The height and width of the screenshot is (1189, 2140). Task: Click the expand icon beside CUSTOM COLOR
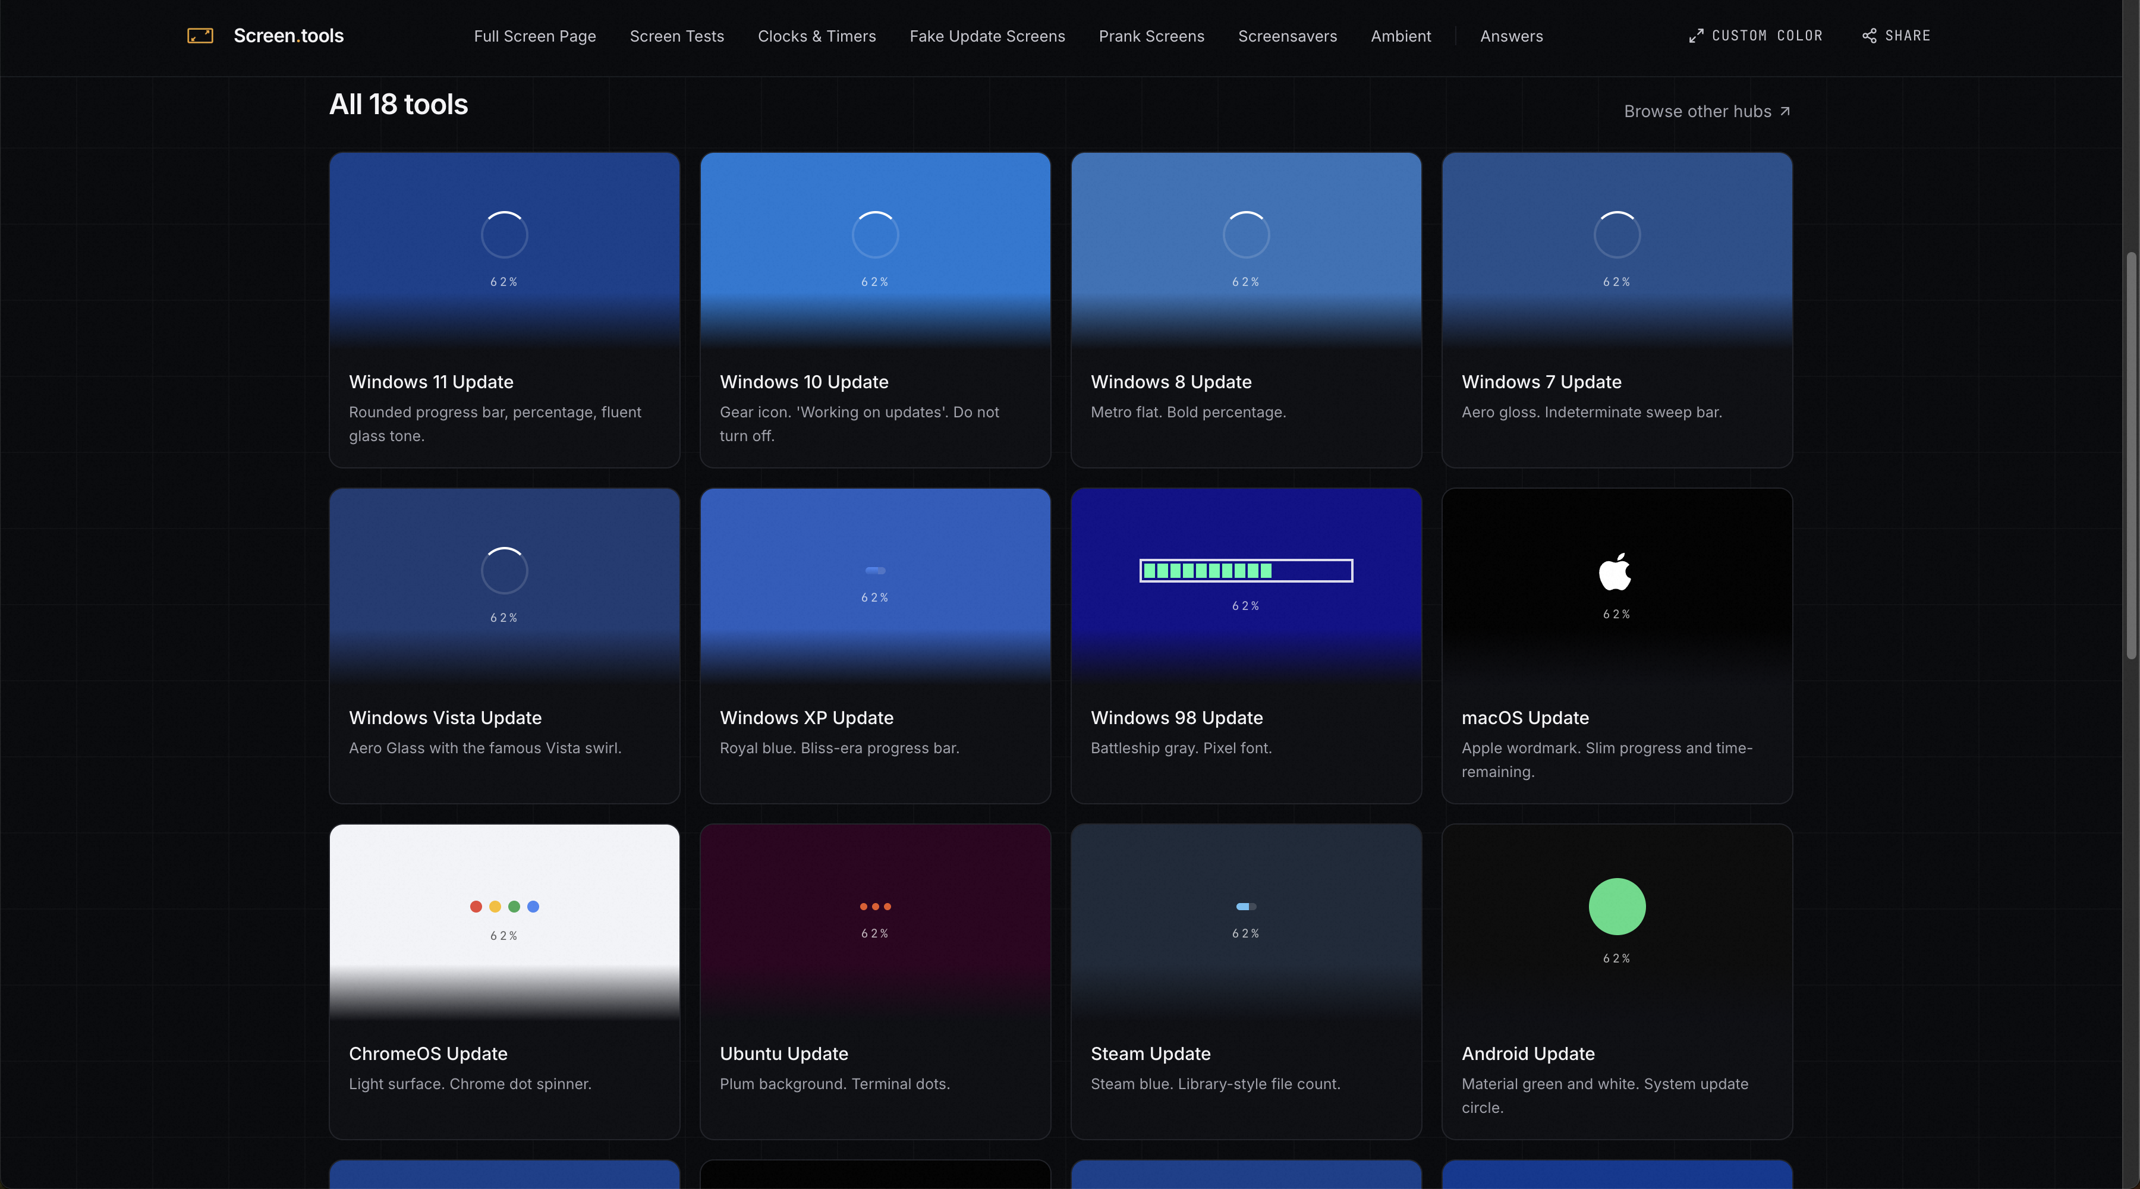(1695, 36)
